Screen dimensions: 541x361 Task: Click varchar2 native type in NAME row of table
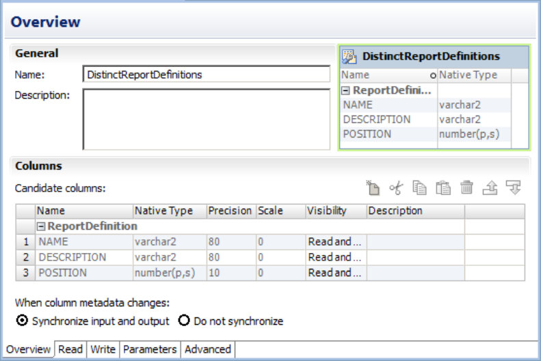click(x=170, y=242)
